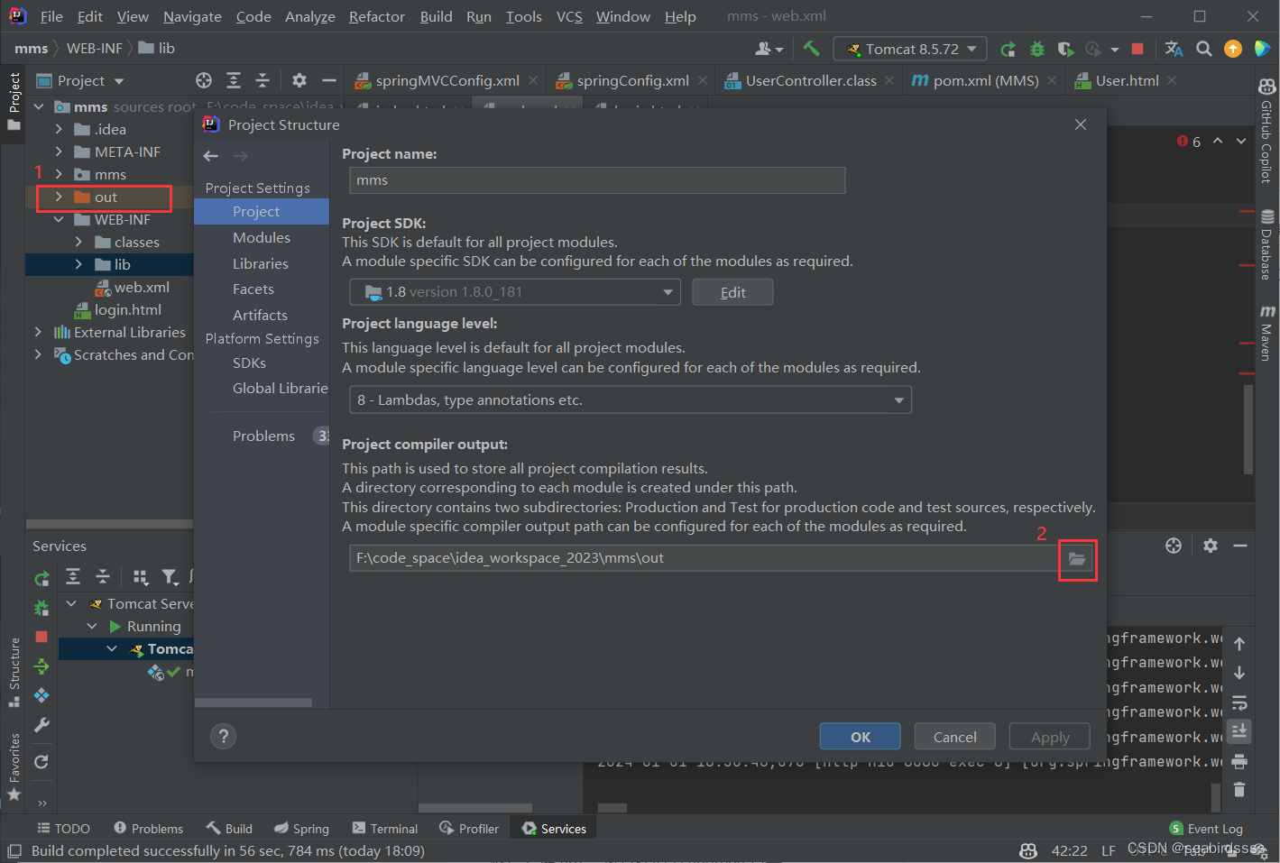Click the console print icon
Viewport: 1280px width, 863px height.
pos(1239,761)
